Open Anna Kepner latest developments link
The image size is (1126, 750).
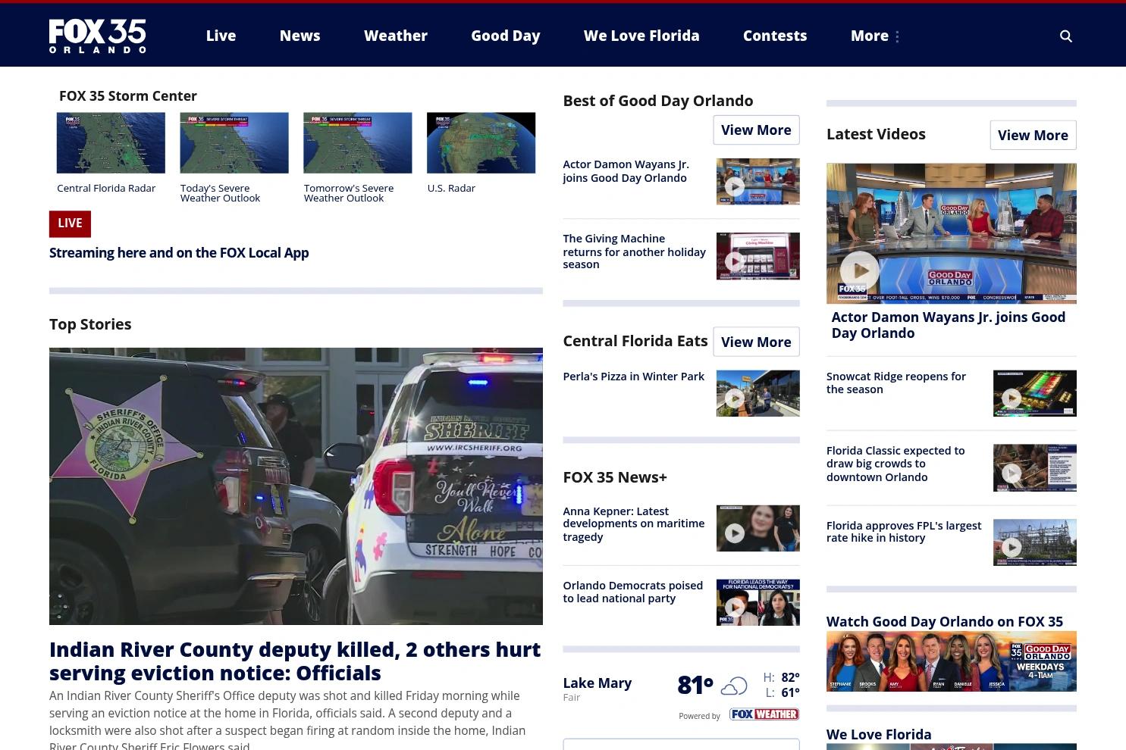(x=633, y=524)
